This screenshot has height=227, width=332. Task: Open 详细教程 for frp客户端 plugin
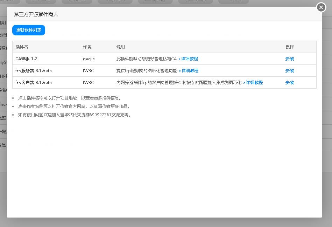253,83
